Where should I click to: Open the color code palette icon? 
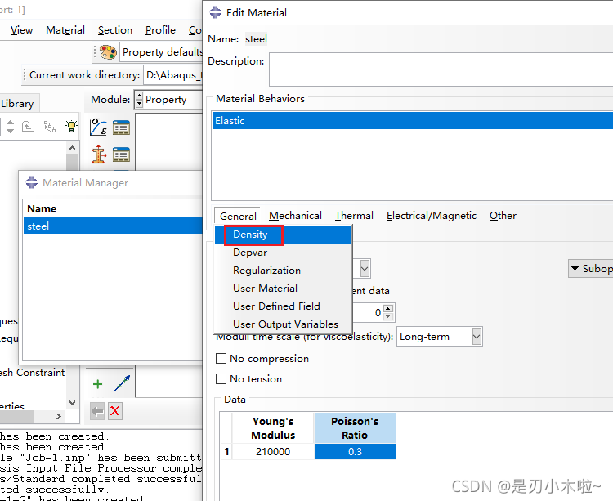(x=108, y=52)
